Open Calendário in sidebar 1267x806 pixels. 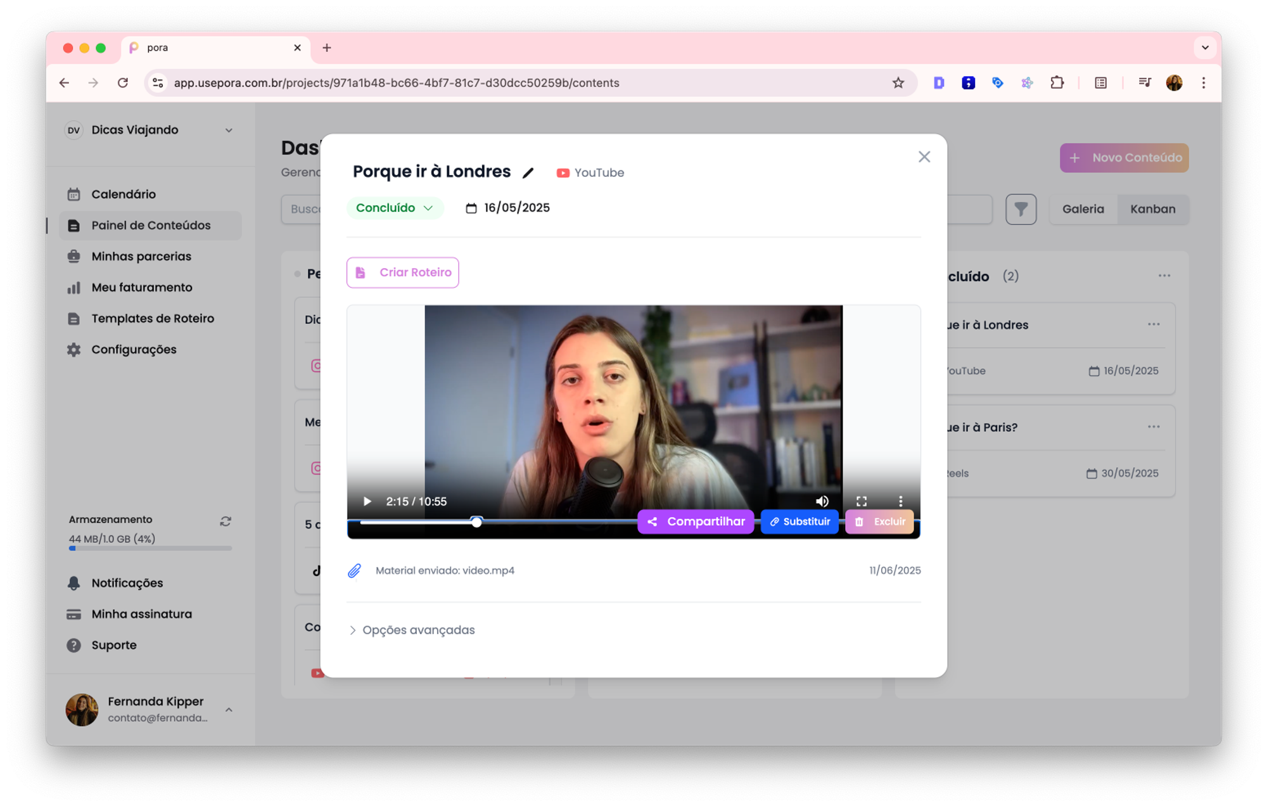pos(124,195)
